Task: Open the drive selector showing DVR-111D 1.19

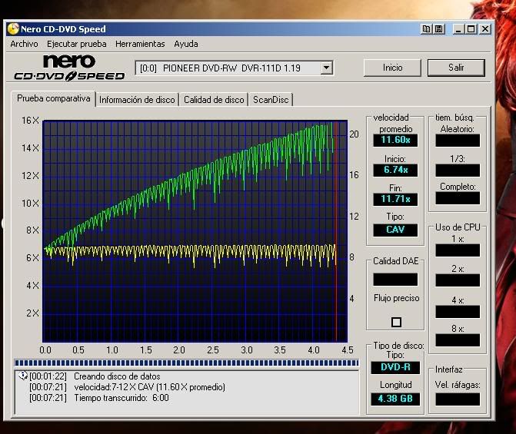Action: tap(235, 68)
